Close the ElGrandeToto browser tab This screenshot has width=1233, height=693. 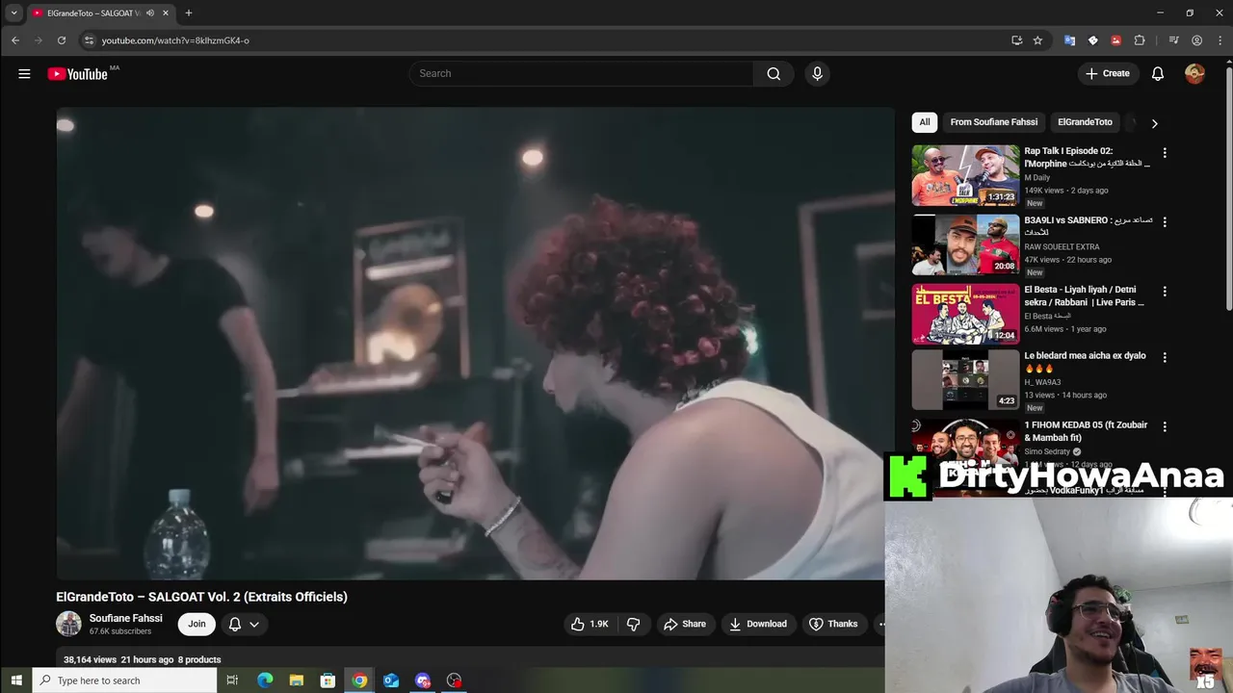(x=166, y=13)
